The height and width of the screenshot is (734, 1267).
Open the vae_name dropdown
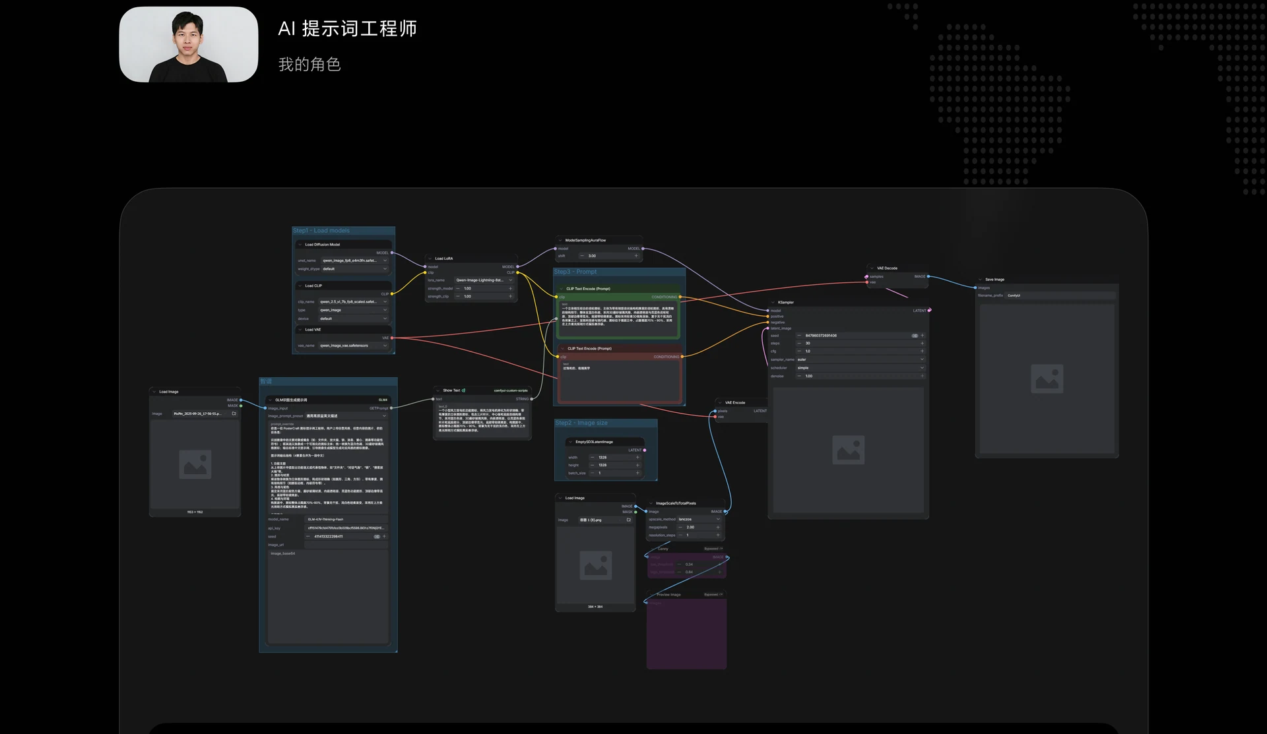point(354,346)
